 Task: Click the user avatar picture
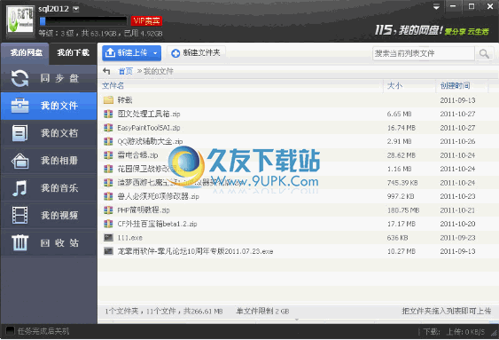tap(20, 20)
